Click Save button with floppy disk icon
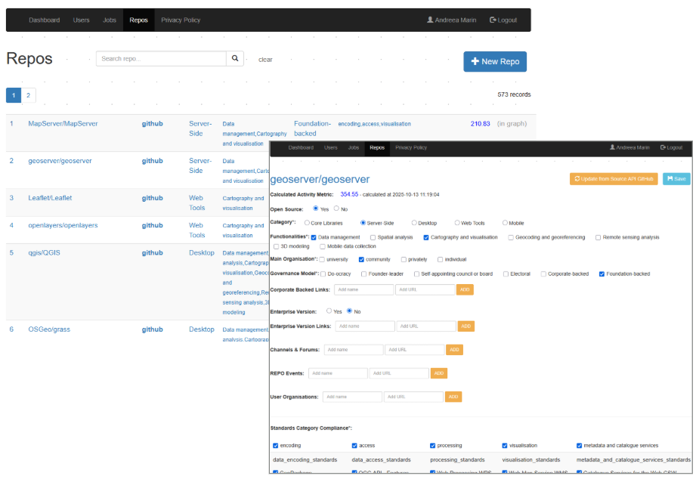The image size is (699, 482). point(676,179)
